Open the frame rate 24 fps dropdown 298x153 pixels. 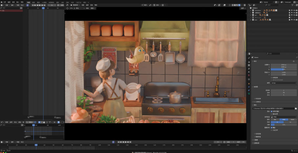(283, 83)
